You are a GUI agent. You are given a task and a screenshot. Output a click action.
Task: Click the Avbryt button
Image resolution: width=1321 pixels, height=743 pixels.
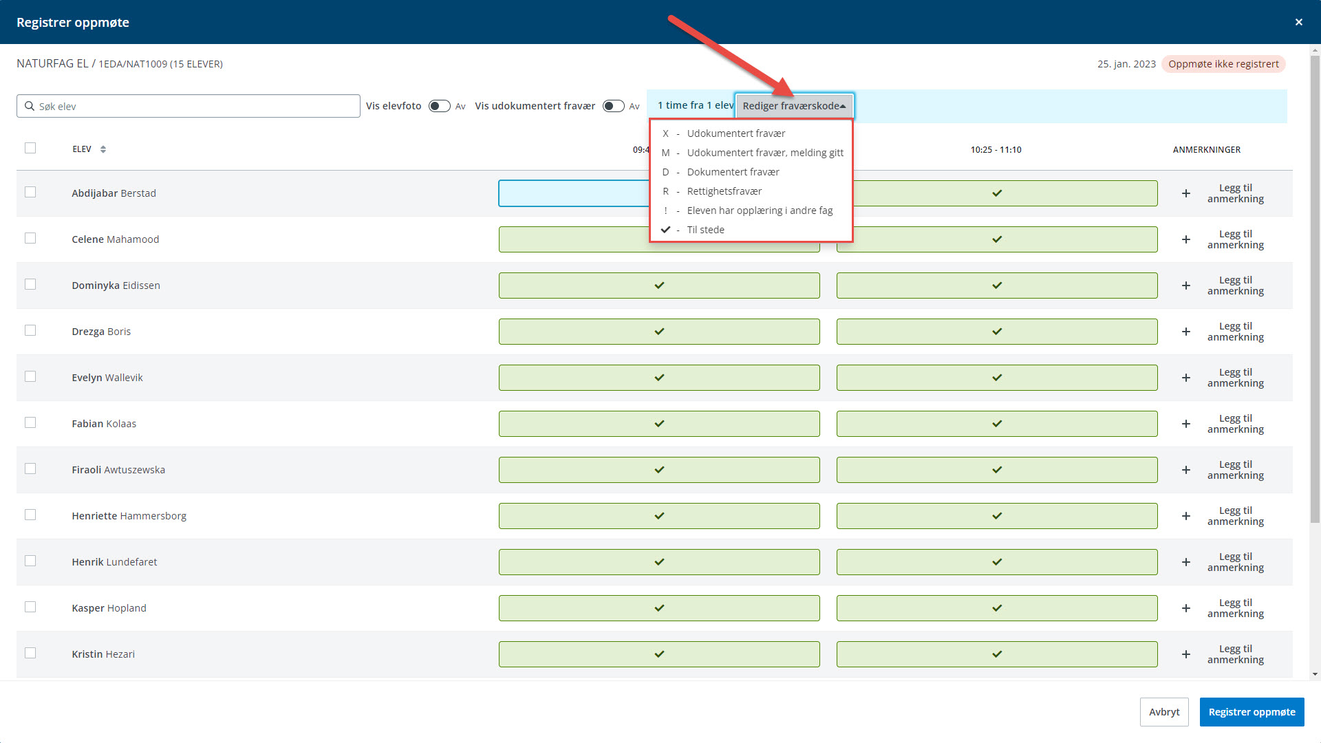click(1164, 712)
